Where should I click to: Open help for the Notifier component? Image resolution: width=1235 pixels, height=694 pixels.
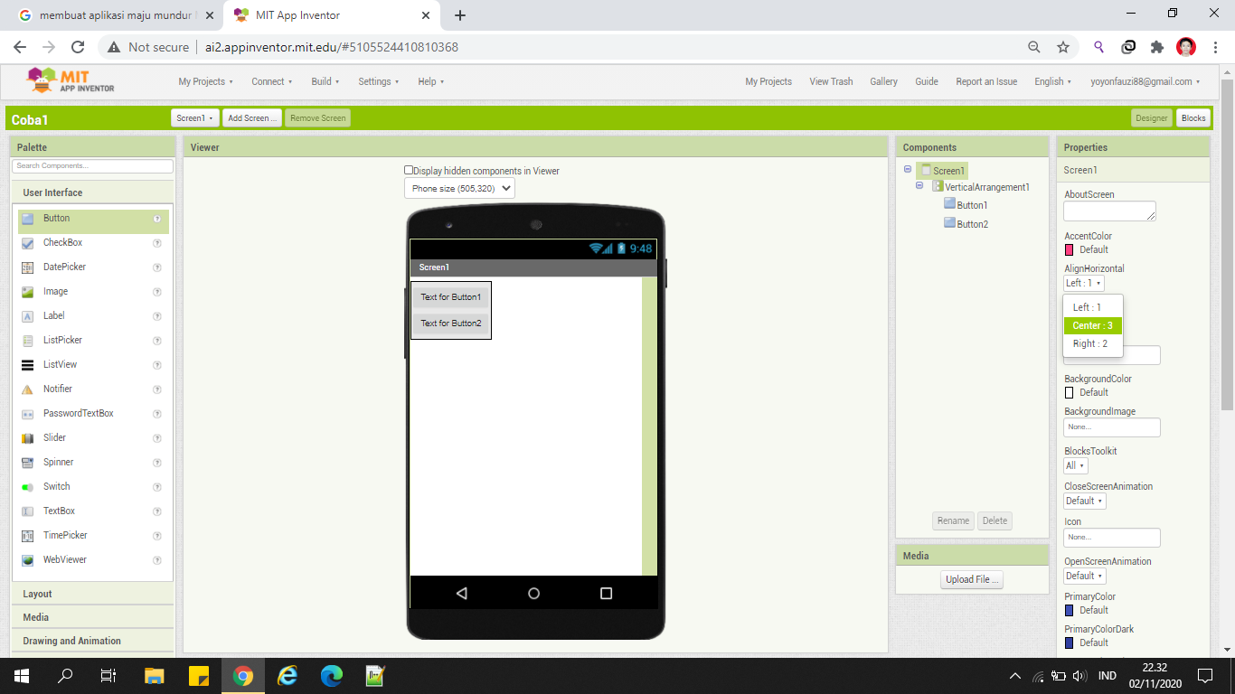point(157,389)
